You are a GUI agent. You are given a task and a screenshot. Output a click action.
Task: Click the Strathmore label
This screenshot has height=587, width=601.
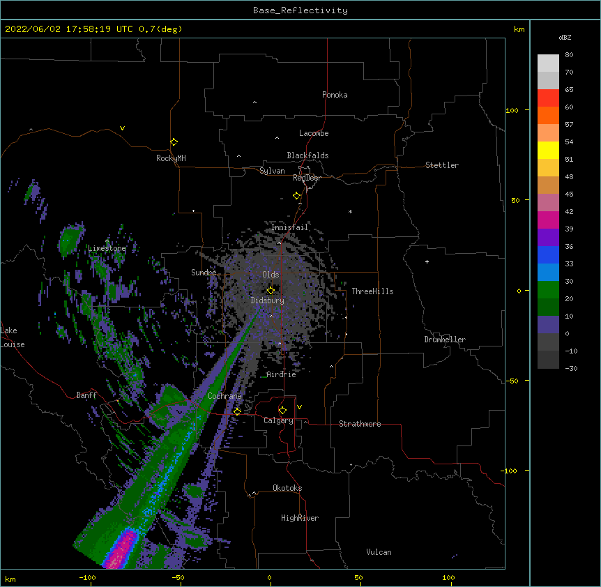(360, 424)
